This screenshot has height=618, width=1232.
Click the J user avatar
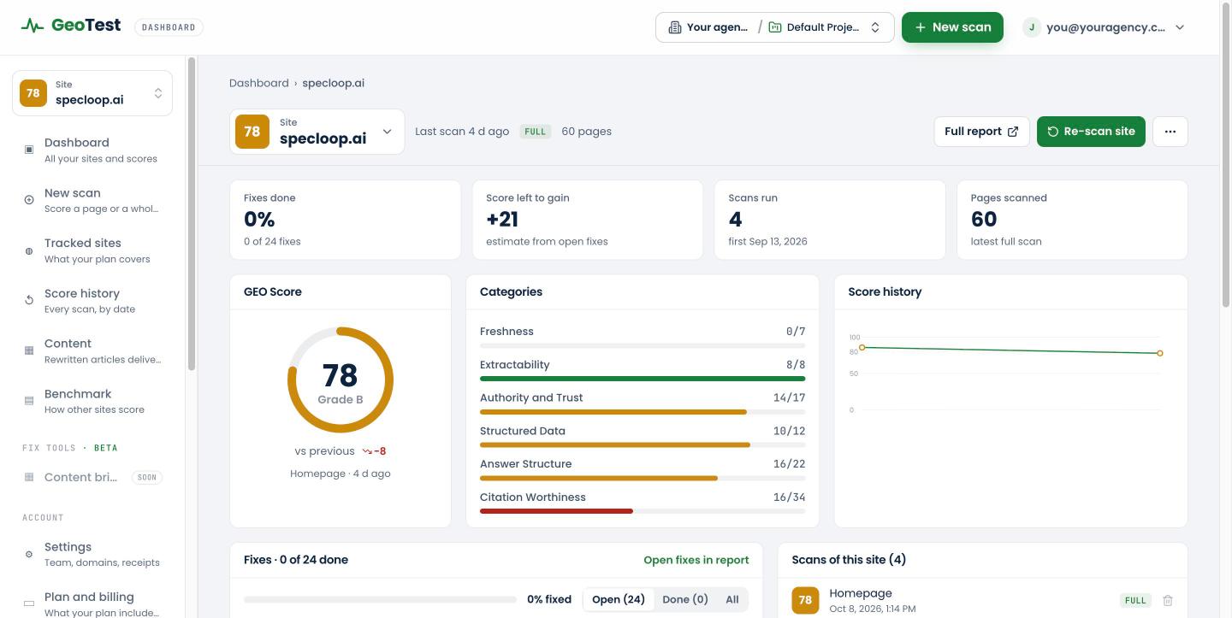click(x=1032, y=27)
